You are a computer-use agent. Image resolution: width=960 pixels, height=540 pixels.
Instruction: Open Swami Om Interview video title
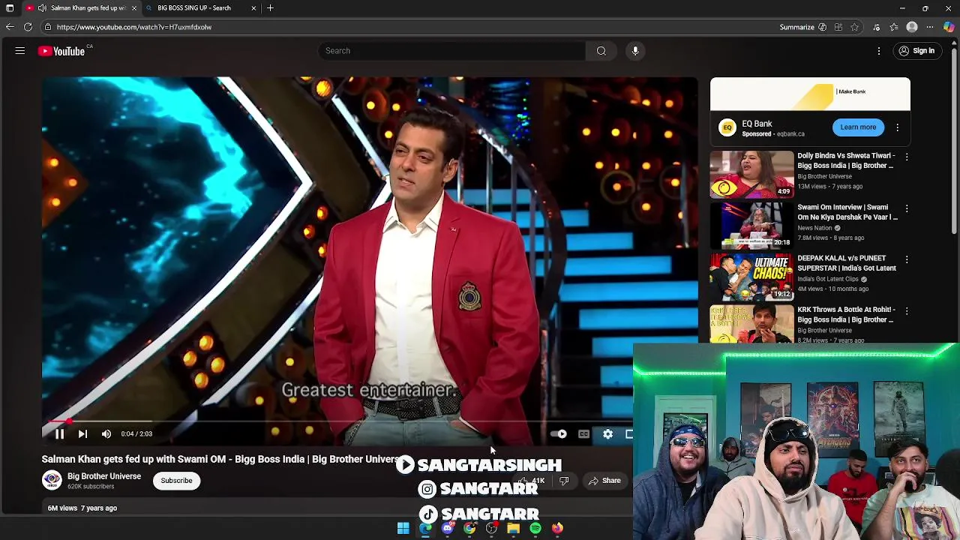pos(847,212)
